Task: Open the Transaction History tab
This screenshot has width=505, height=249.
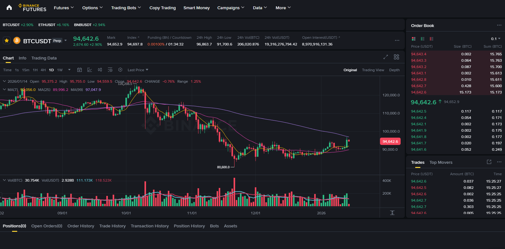Action: (150, 226)
